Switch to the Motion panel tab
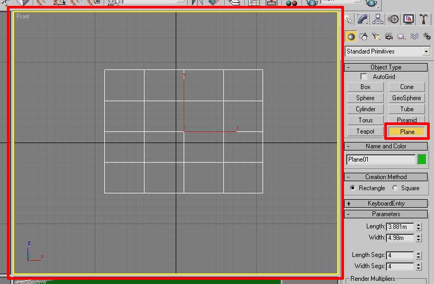The width and height of the screenshot is (434, 284). pos(393,19)
